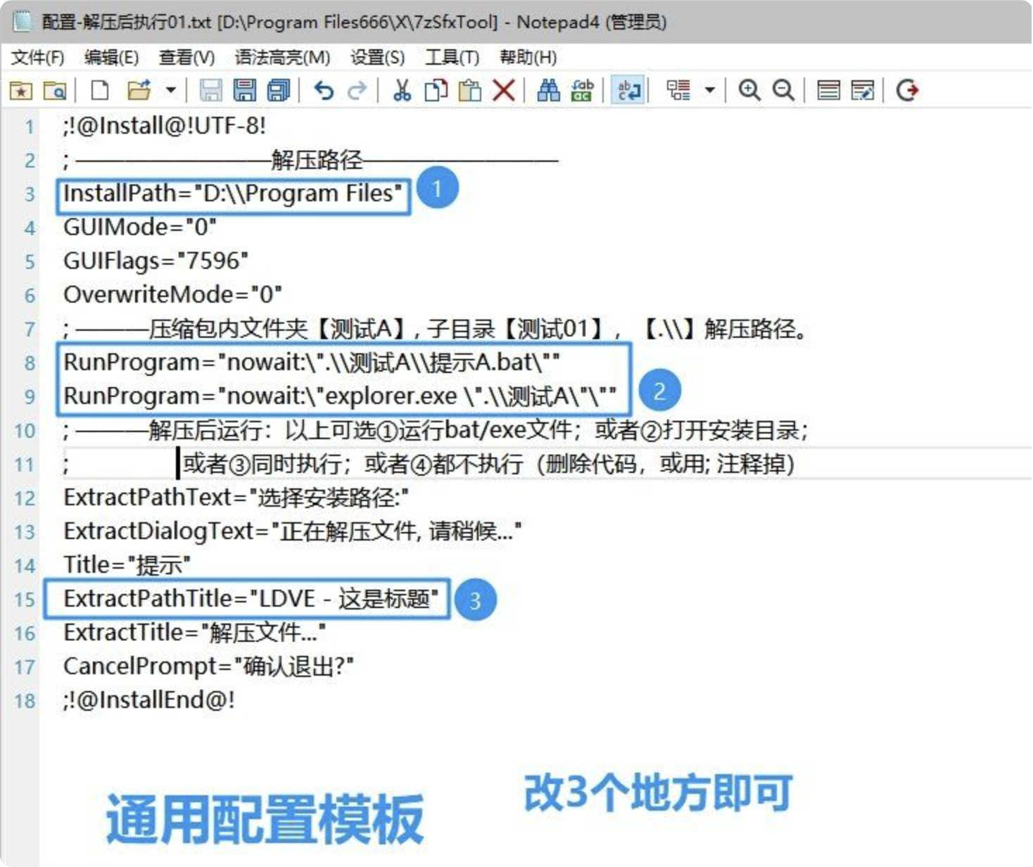Open the Add to Favorites star folder
Viewport: 1033px width, 867px height.
click(21, 90)
